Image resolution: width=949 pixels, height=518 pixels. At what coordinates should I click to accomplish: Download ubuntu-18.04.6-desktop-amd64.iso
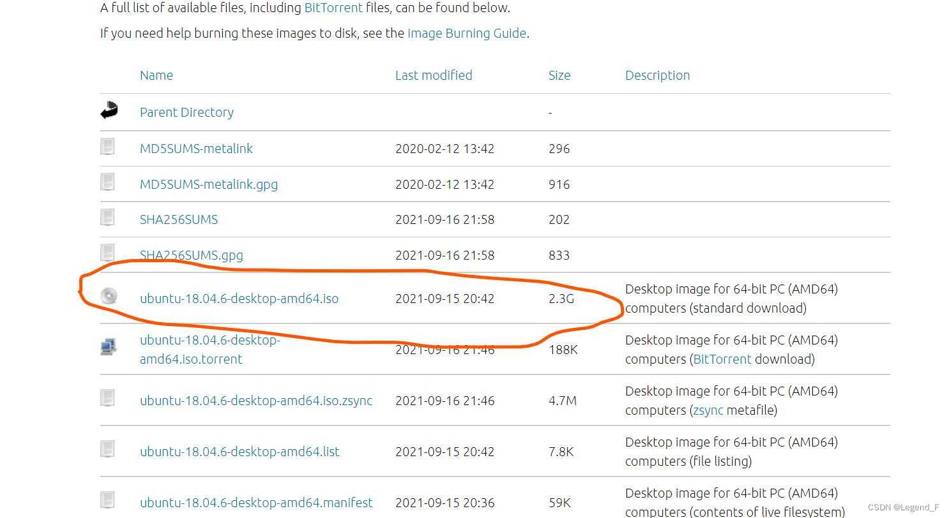point(239,299)
